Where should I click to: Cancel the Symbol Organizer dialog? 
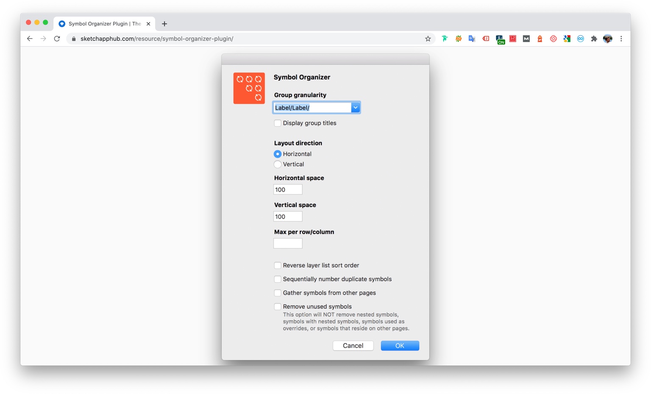pos(353,346)
